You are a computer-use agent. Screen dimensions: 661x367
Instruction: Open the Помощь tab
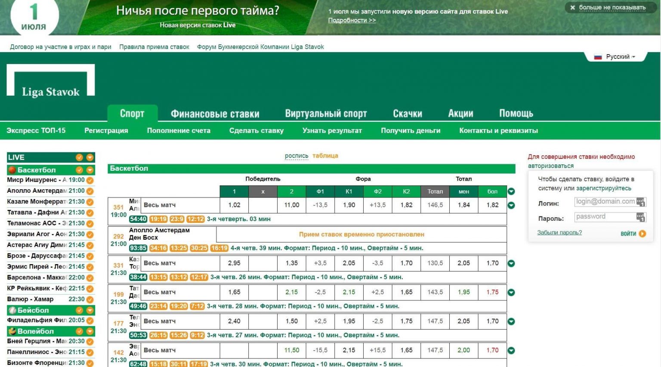pyautogui.click(x=516, y=114)
